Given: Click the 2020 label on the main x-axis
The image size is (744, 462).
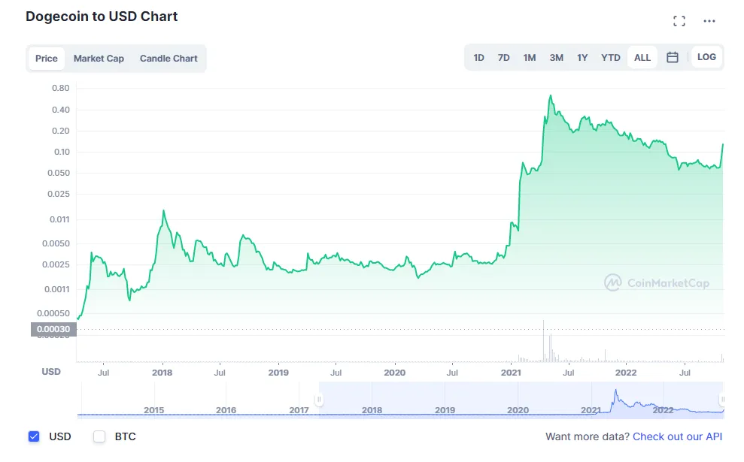Looking at the screenshot, I should tap(395, 373).
